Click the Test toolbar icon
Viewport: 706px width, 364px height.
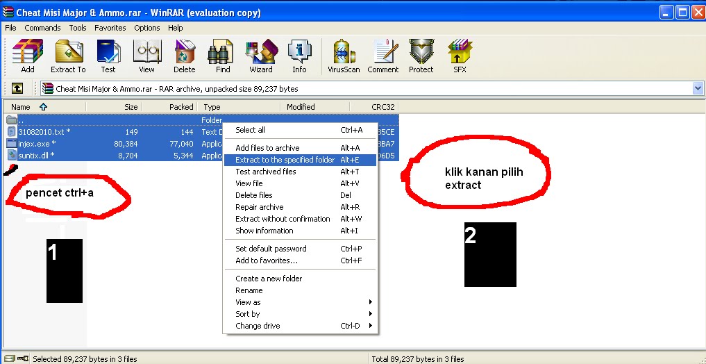pos(108,51)
